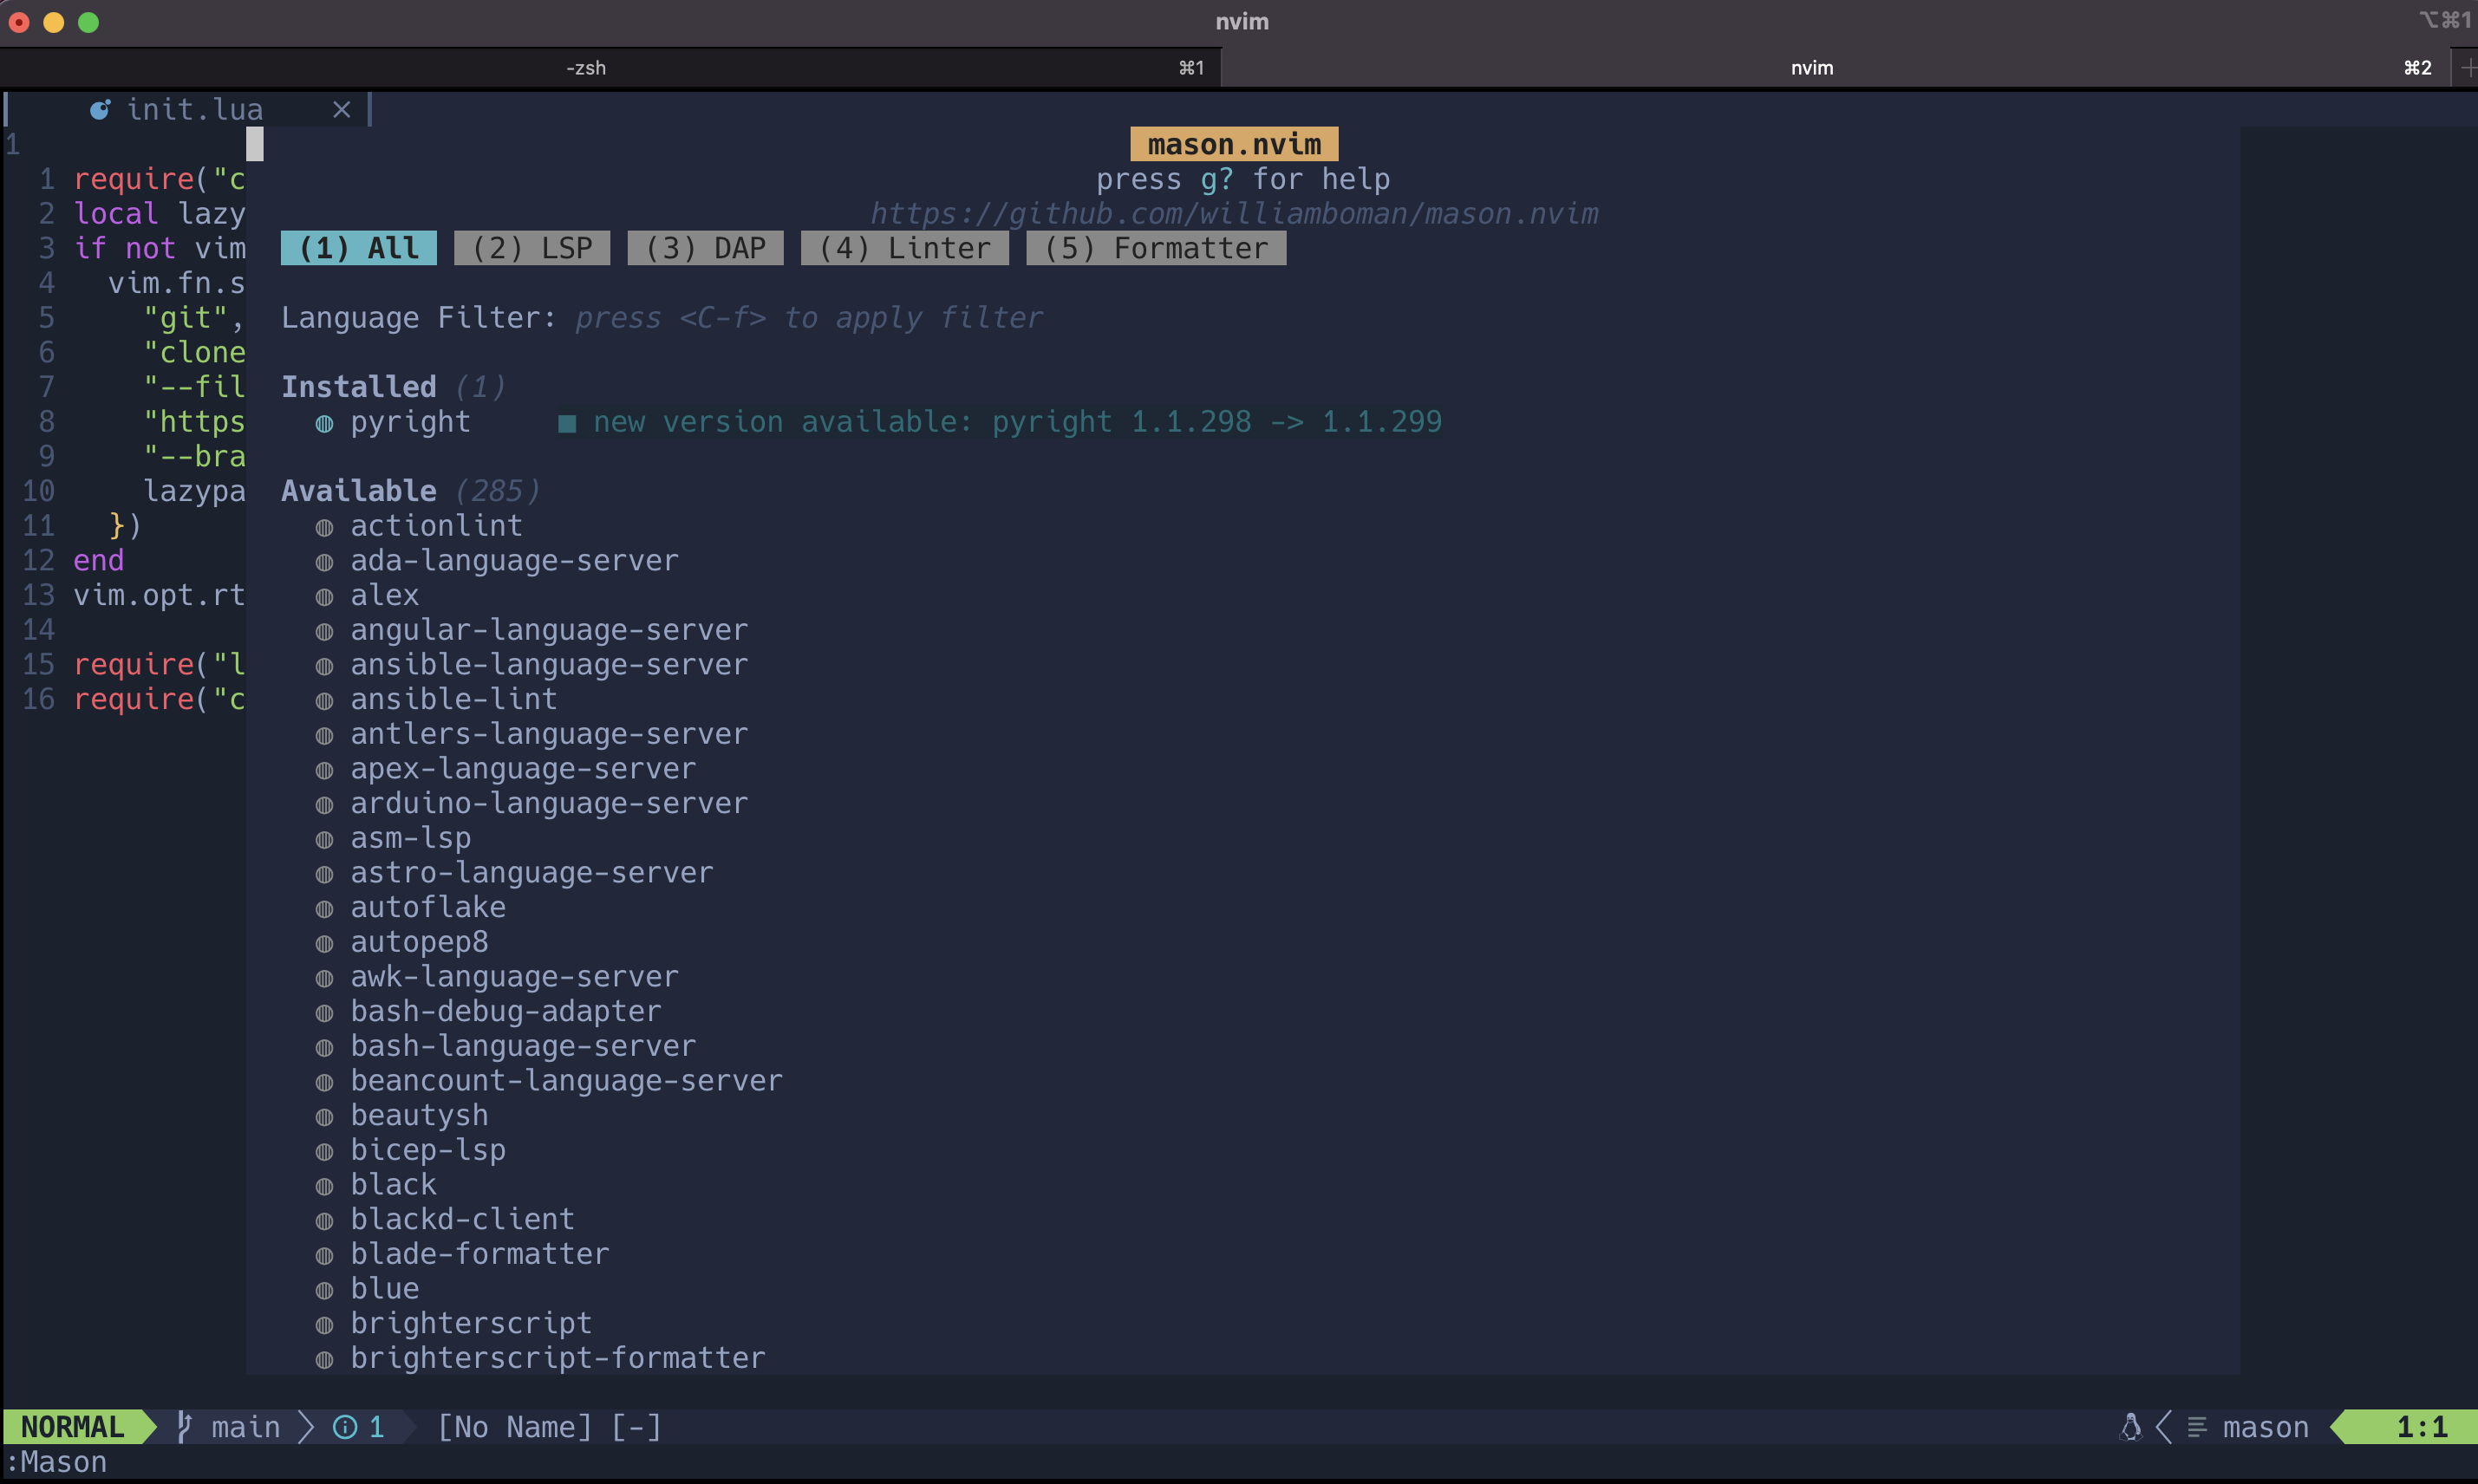Click the mason filetype indicator in statusline
Screen dimensions: 2478x1484
[x=2266, y=1426]
